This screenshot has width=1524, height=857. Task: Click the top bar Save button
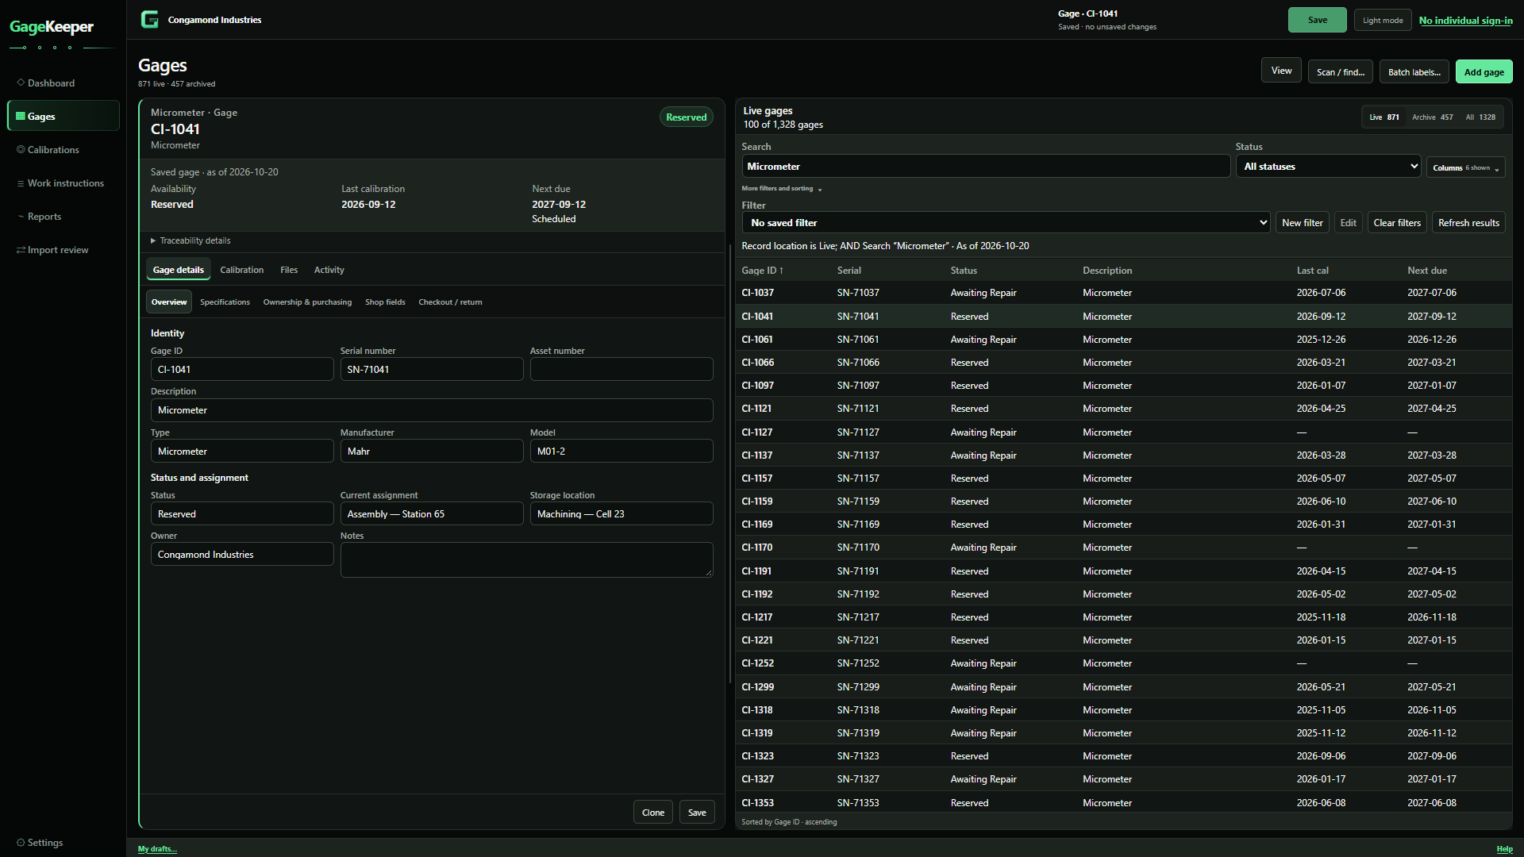click(x=1317, y=20)
